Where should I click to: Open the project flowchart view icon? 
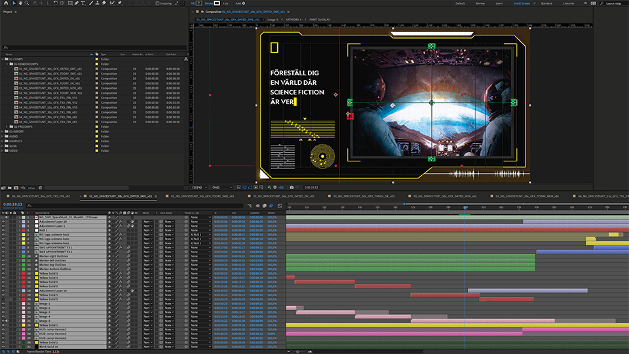(185, 59)
